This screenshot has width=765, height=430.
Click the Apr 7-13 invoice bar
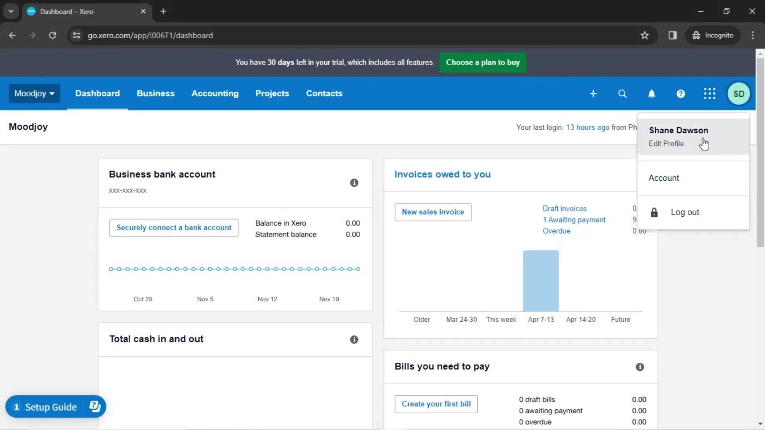pos(541,281)
